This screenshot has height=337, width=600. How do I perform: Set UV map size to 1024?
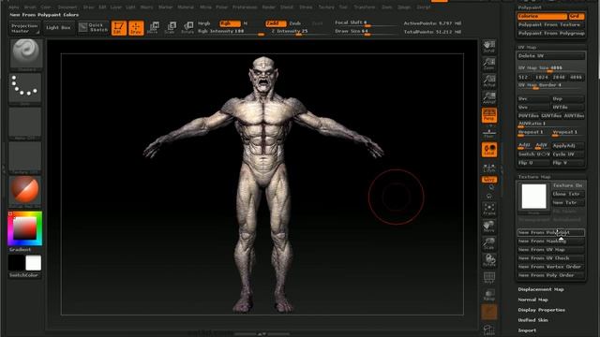coord(542,77)
